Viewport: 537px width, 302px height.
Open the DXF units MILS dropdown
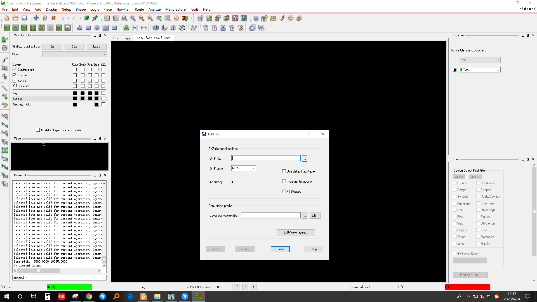pos(244,168)
